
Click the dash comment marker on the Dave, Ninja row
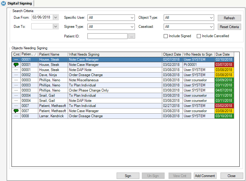pos(16,75)
